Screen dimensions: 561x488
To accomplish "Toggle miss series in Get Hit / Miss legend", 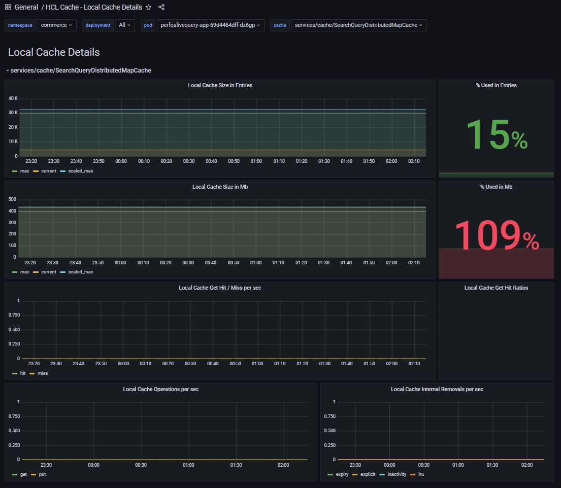I will pos(43,373).
